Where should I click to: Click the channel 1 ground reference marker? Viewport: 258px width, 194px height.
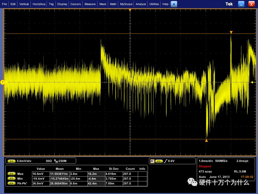click(x=3, y=82)
